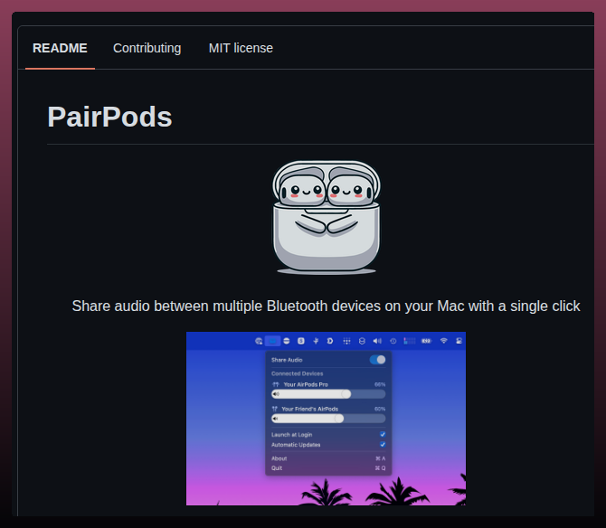This screenshot has width=606, height=528.
Task: Click the dotted grid icon in the menu bar
Action: pos(346,341)
